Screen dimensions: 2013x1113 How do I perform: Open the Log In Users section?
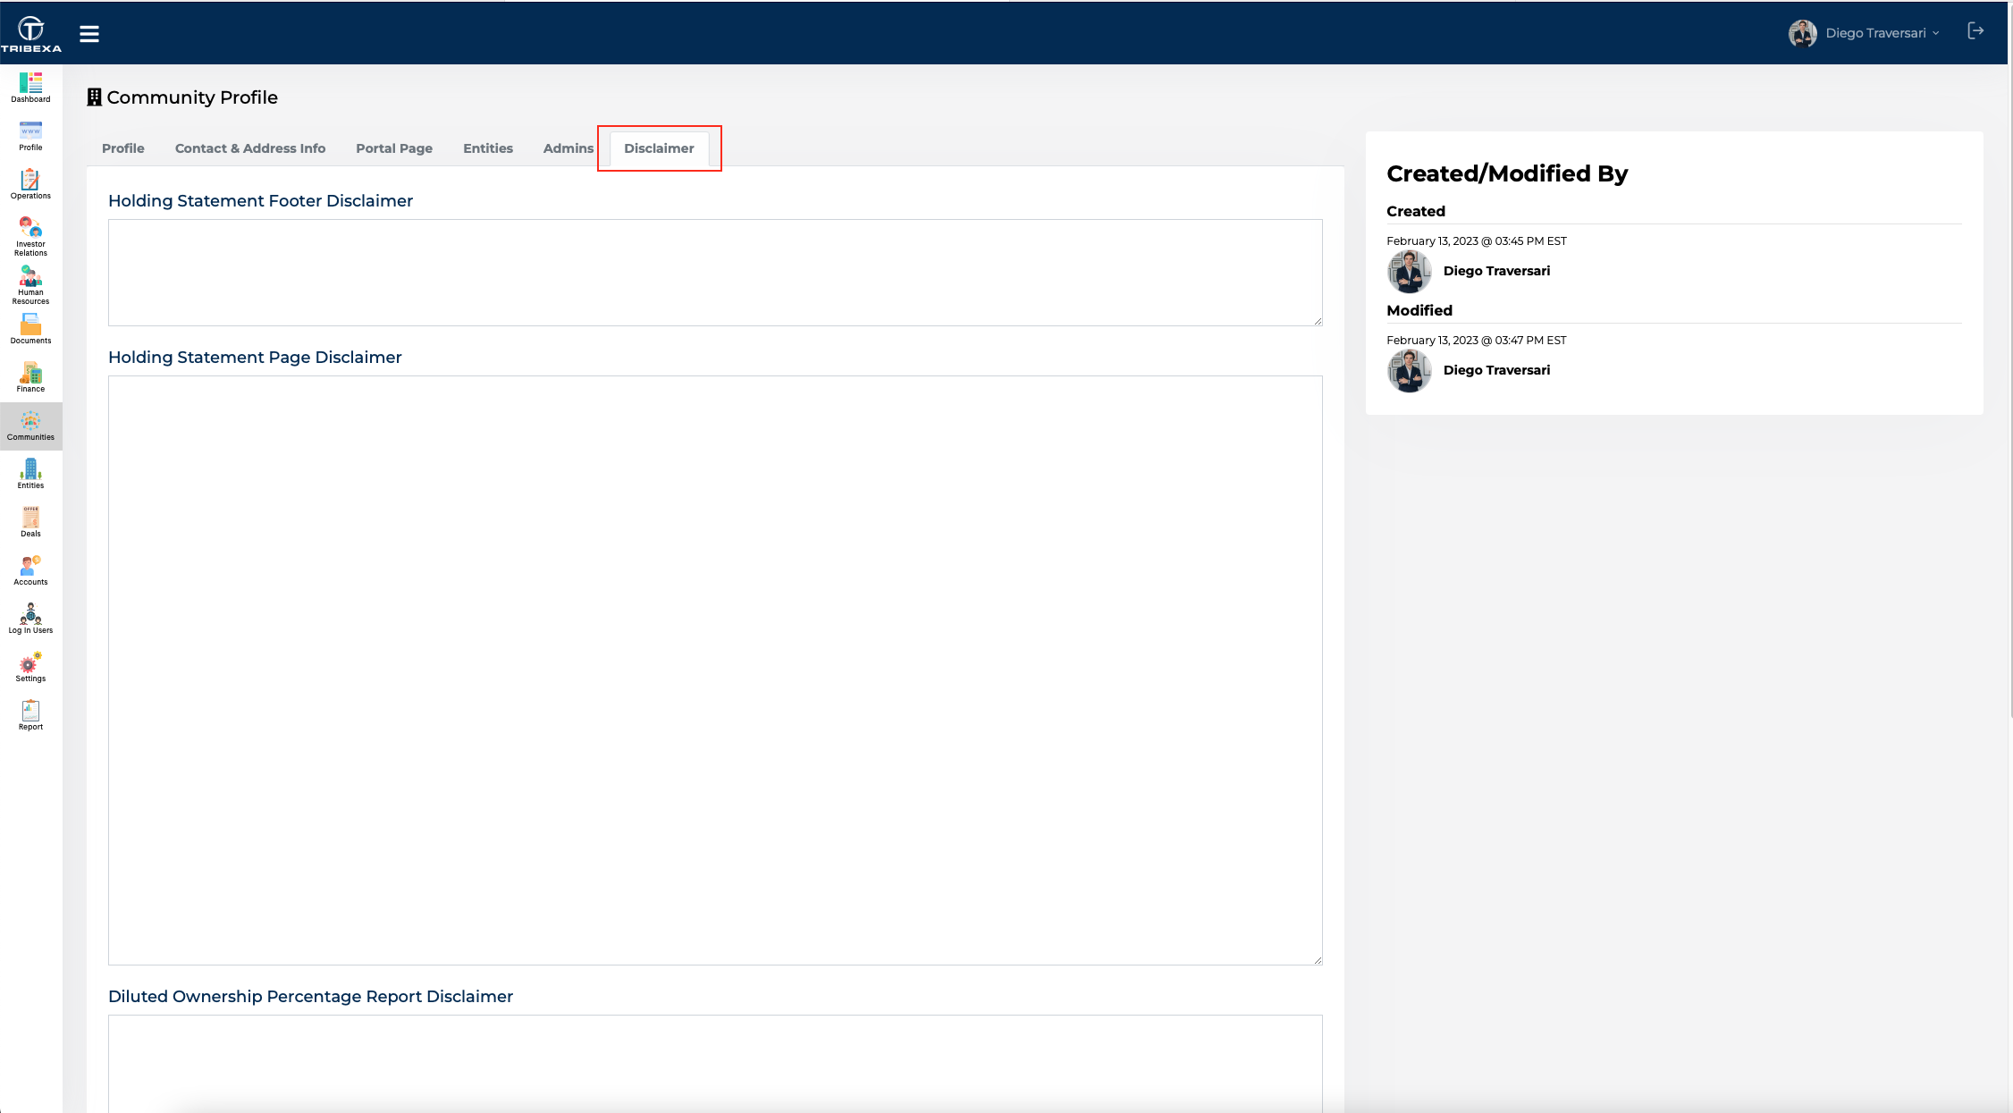pyautogui.click(x=29, y=616)
